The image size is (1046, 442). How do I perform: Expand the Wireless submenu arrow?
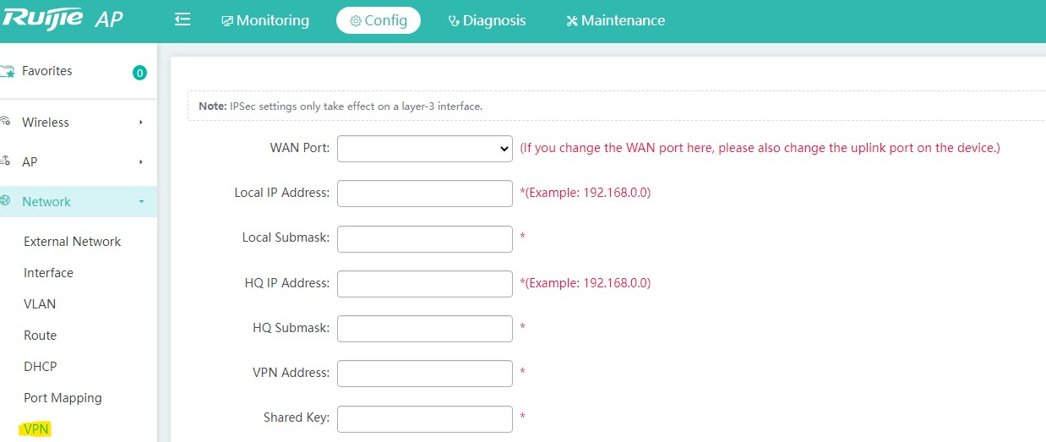(141, 123)
